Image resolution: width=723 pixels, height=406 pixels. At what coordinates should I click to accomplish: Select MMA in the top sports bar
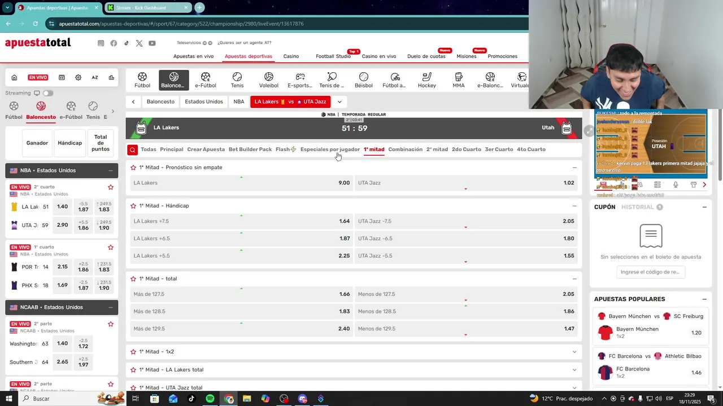click(459, 80)
